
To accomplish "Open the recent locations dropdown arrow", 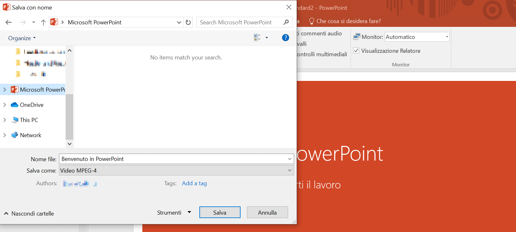I will click(x=34, y=22).
